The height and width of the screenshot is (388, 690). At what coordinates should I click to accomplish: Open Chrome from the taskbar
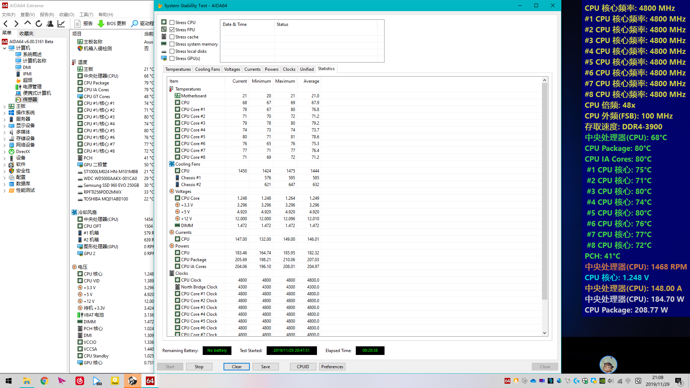click(44, 381)
